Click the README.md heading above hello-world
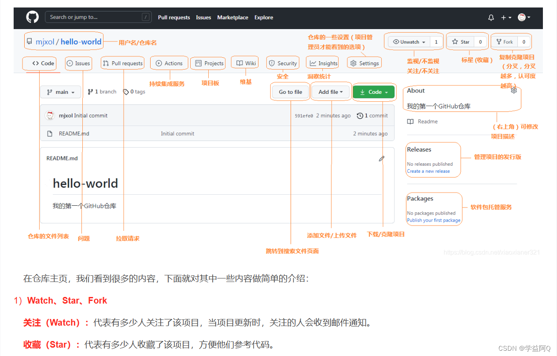 [62, 159]
